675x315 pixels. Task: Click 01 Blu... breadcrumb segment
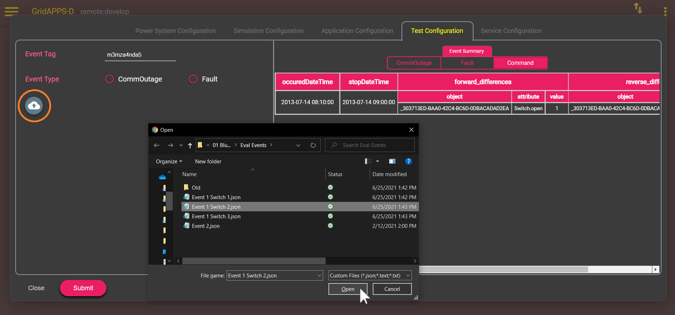click(x=222, y=145)
